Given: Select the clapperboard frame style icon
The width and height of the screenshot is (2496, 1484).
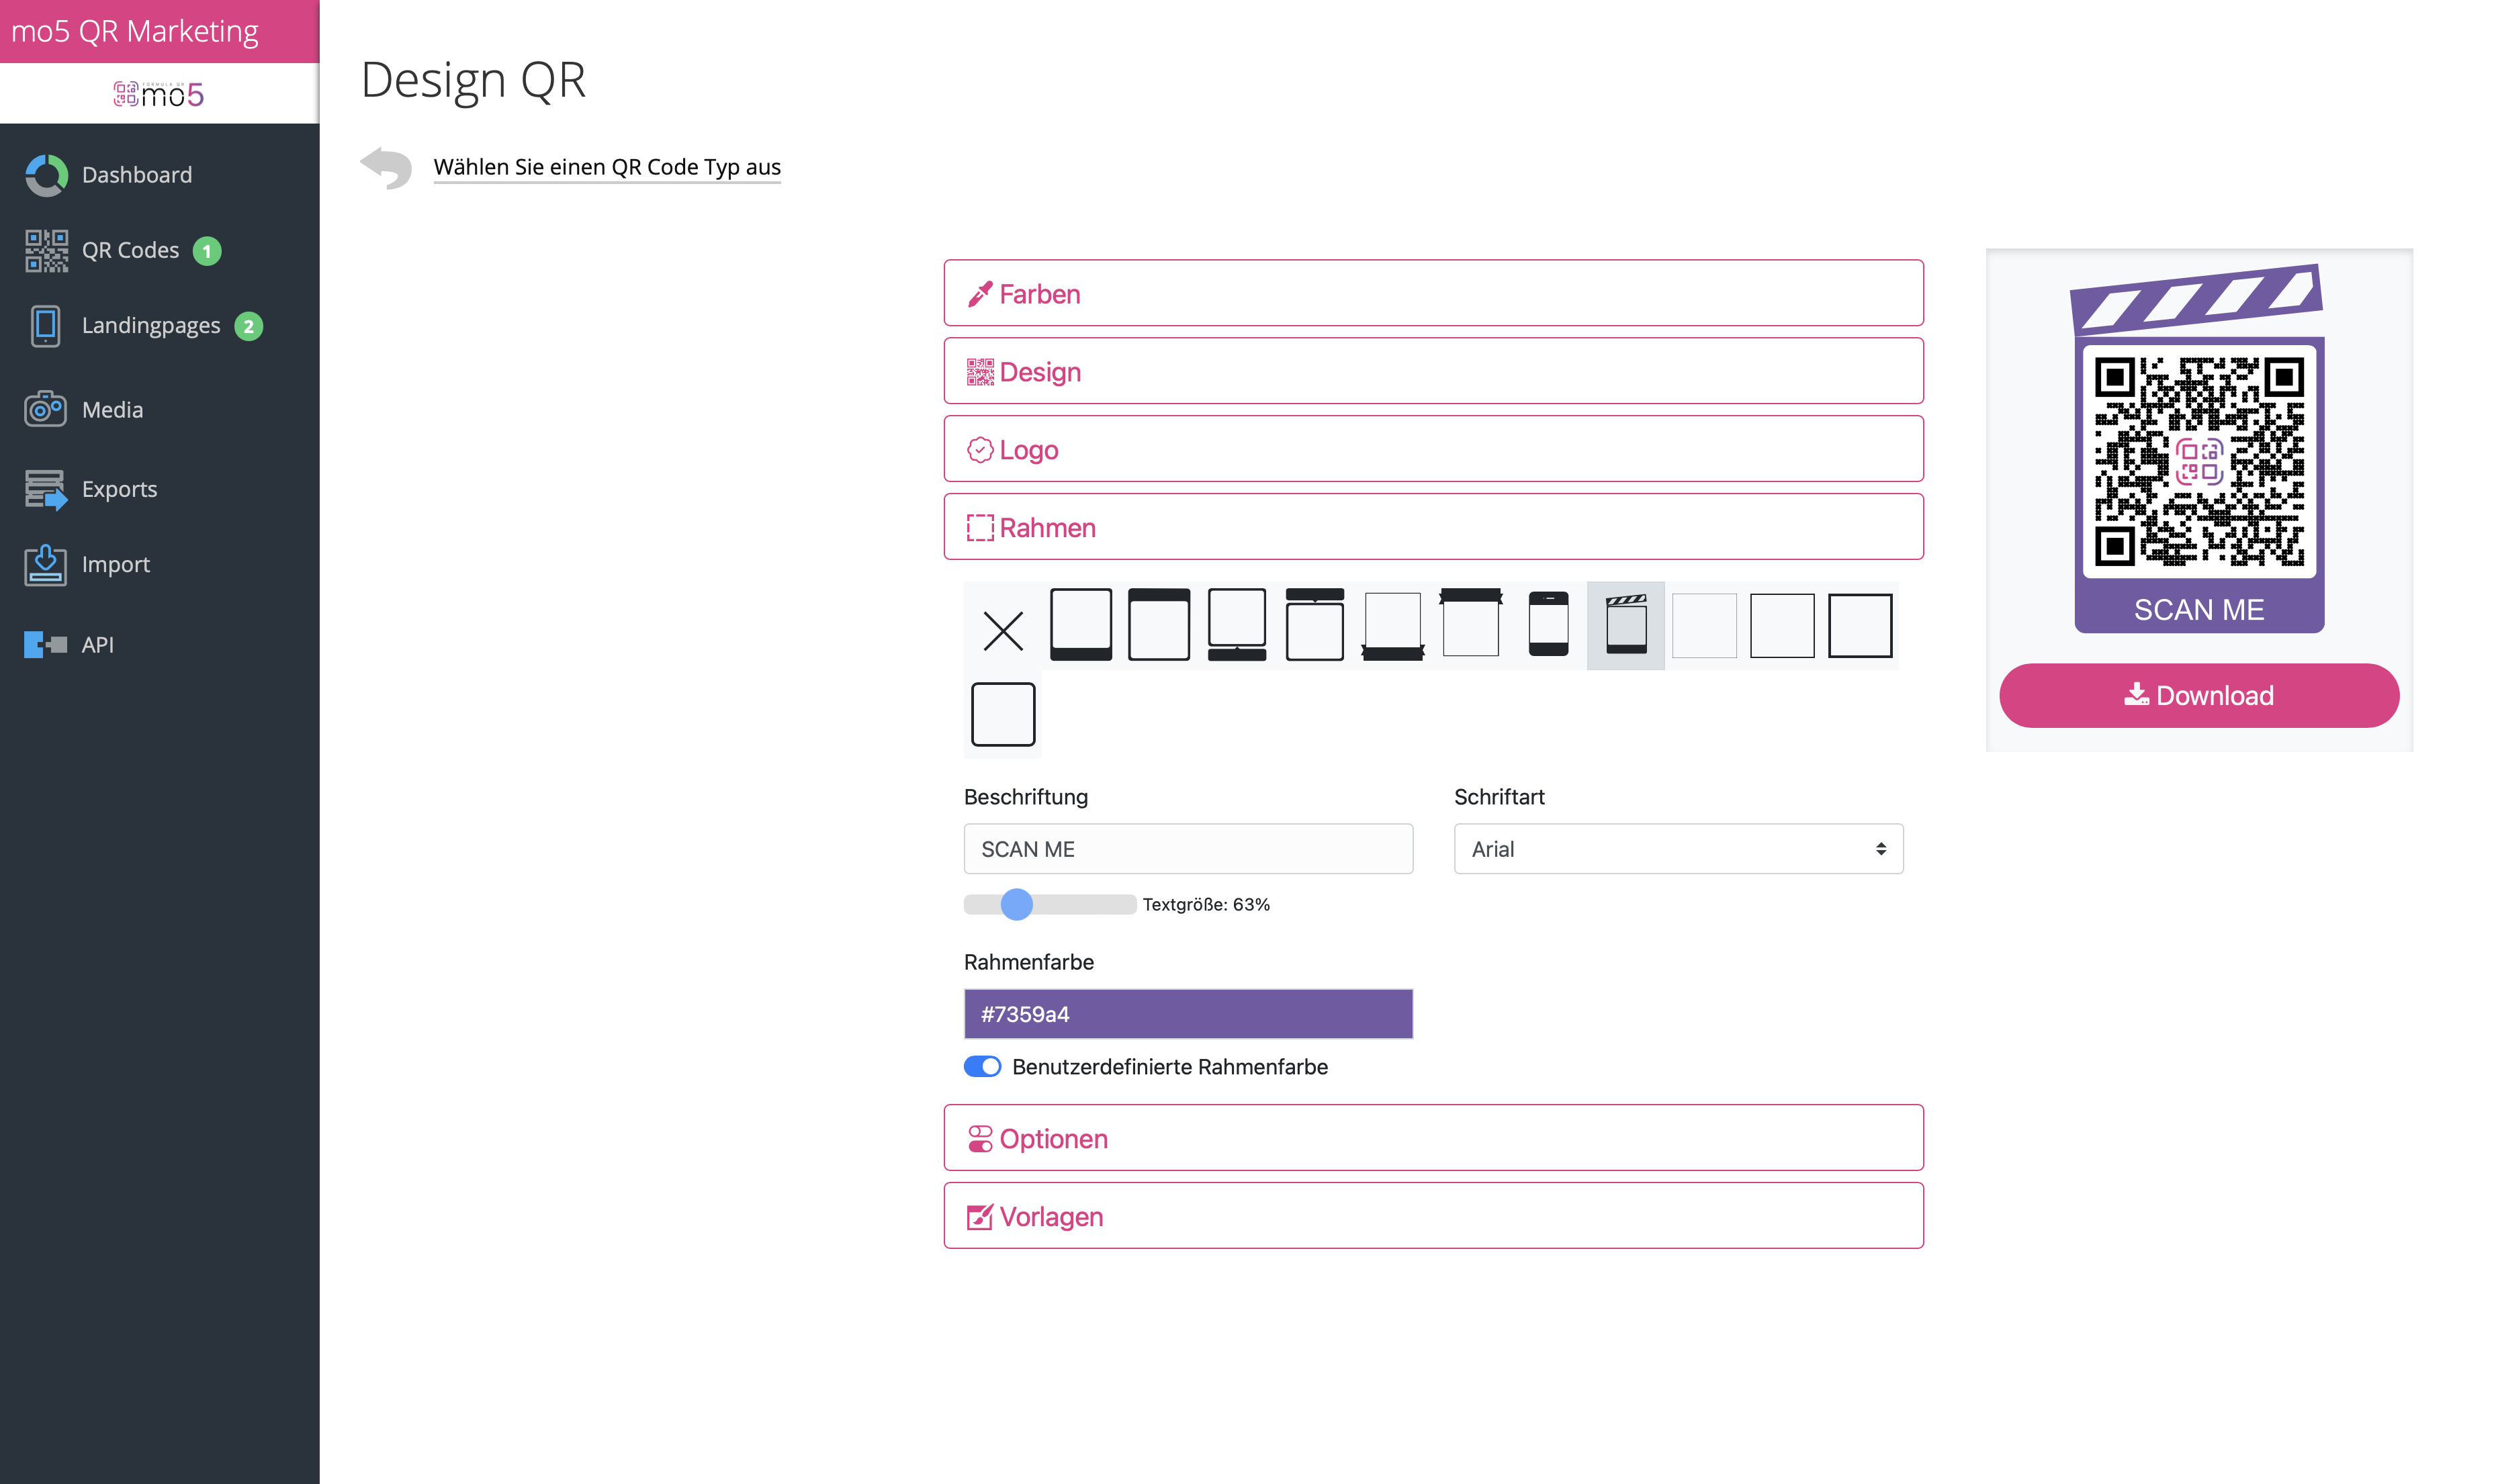Looking at the screenshot, I should tap(1625, 625).
